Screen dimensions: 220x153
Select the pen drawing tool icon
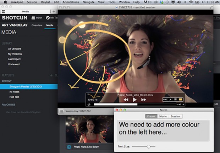[171, 100]
